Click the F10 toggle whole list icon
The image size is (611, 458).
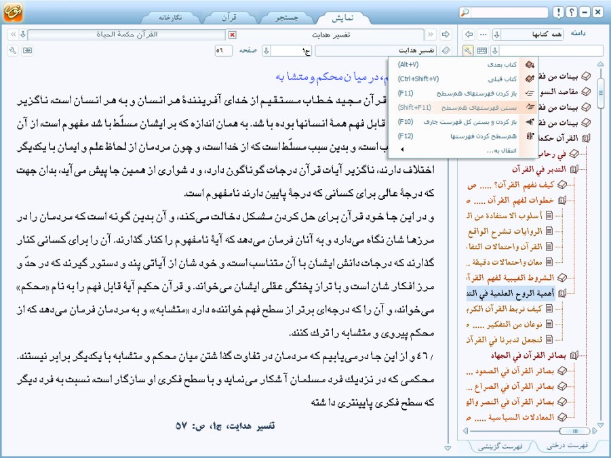click(x=530, y=122)
